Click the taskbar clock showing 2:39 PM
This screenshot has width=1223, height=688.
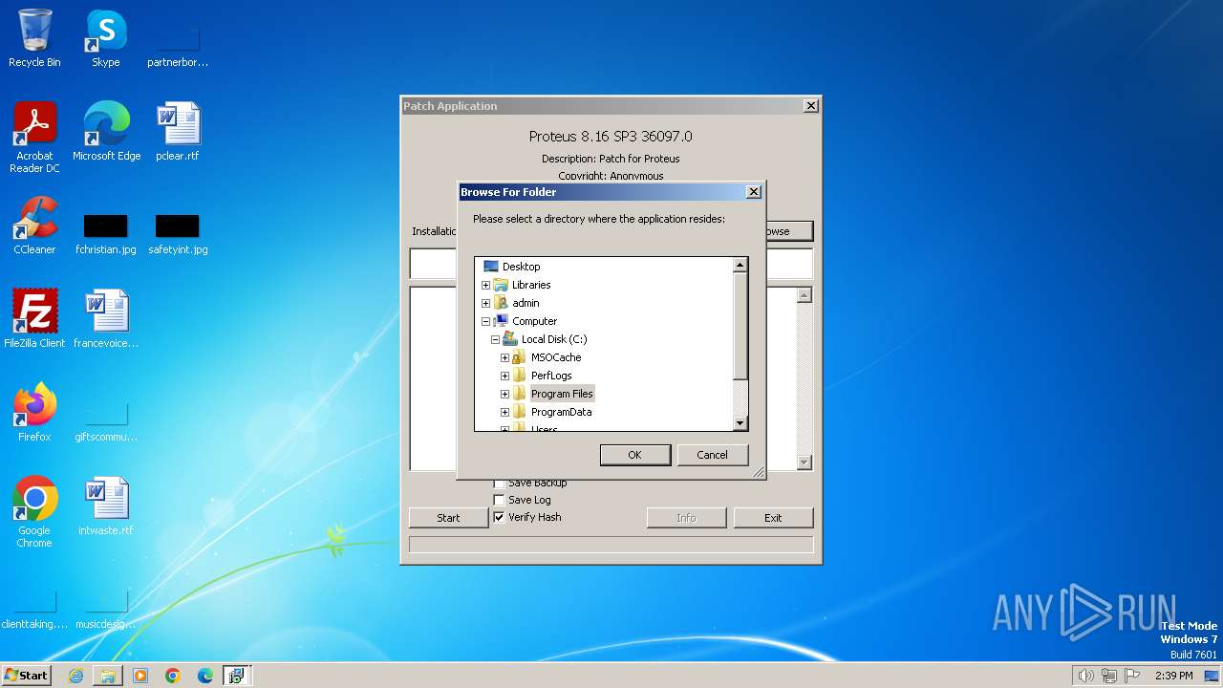pos(1173,676)
